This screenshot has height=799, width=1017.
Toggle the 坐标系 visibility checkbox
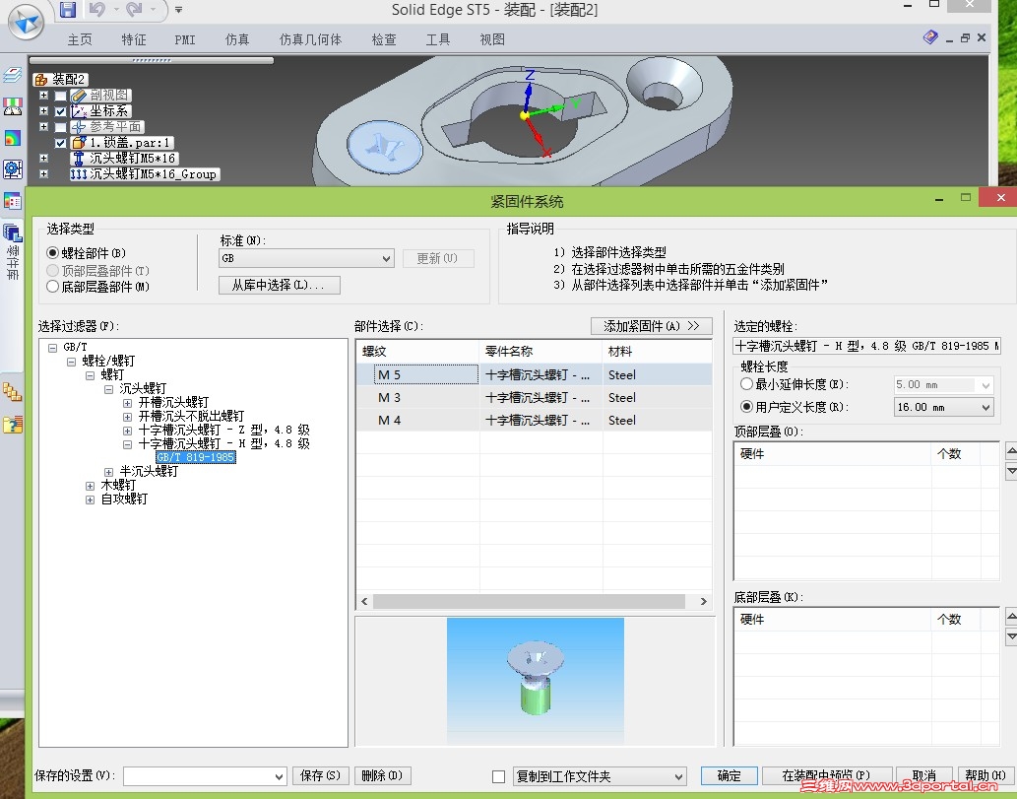(60, 111)
